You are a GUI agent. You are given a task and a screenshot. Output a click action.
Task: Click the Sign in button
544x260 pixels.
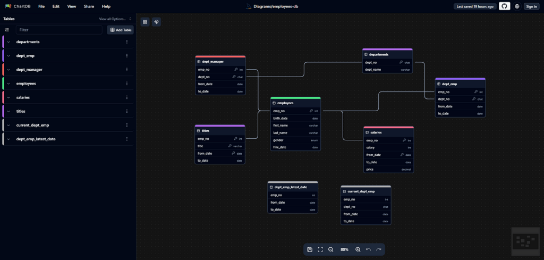point(531,6)
